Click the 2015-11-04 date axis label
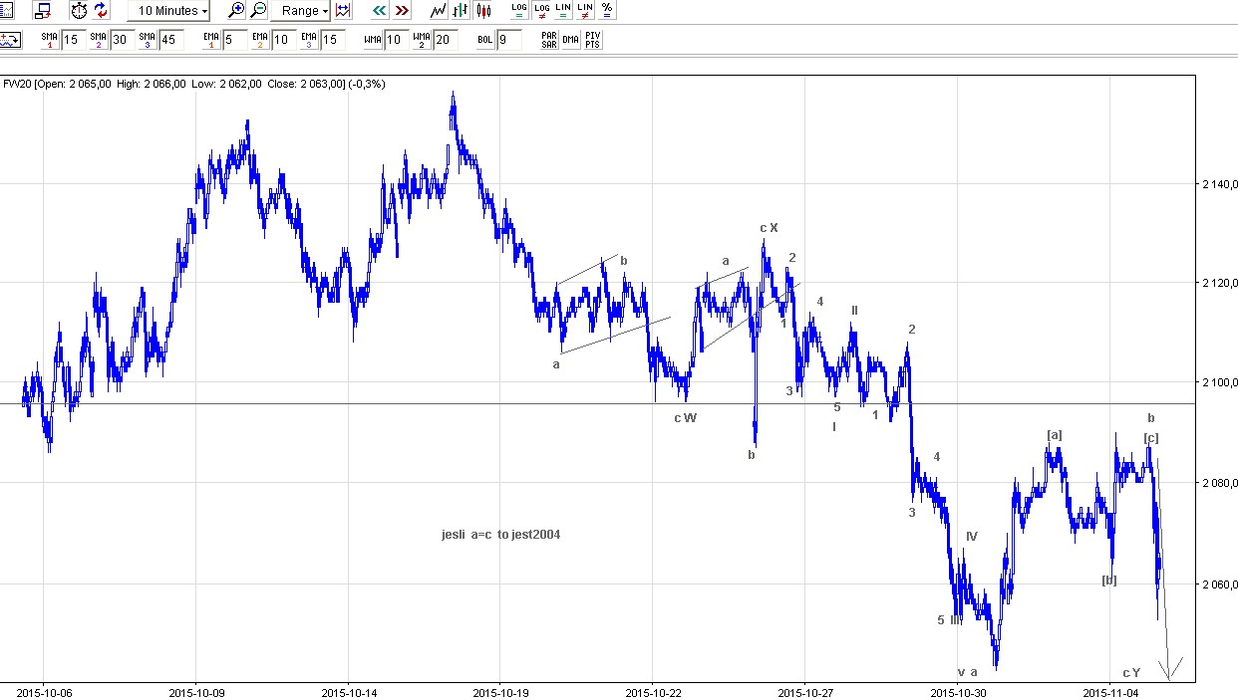Screen dimensions: 1238x700 click(1110, 693)
